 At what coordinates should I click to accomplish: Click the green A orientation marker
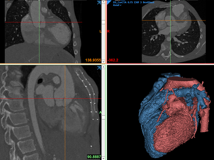pyautogui.click(x=100, y=112)
